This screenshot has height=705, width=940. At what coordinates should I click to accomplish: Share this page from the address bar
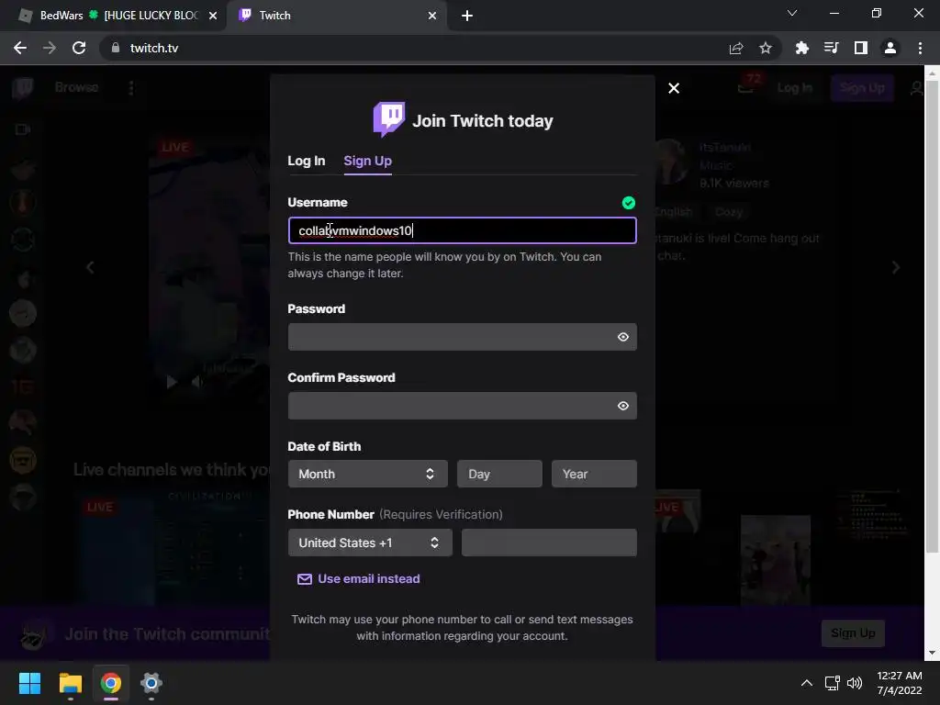pyautogui.click(x=736, y=48)
